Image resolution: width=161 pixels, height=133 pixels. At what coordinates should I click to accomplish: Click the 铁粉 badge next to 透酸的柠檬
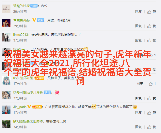click(x=34, y=6)
